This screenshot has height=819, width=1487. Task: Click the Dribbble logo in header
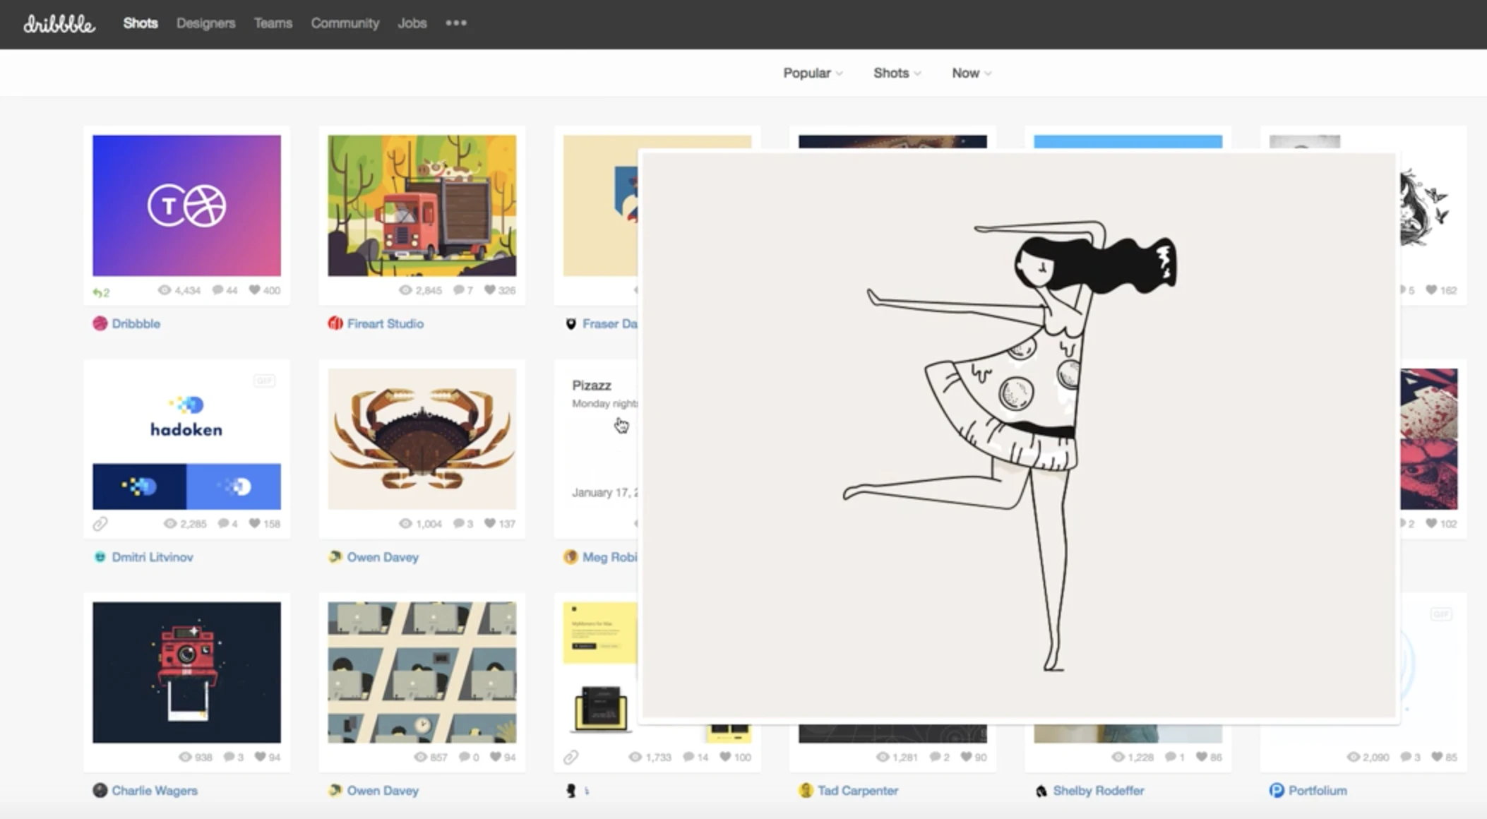[59, 24]
